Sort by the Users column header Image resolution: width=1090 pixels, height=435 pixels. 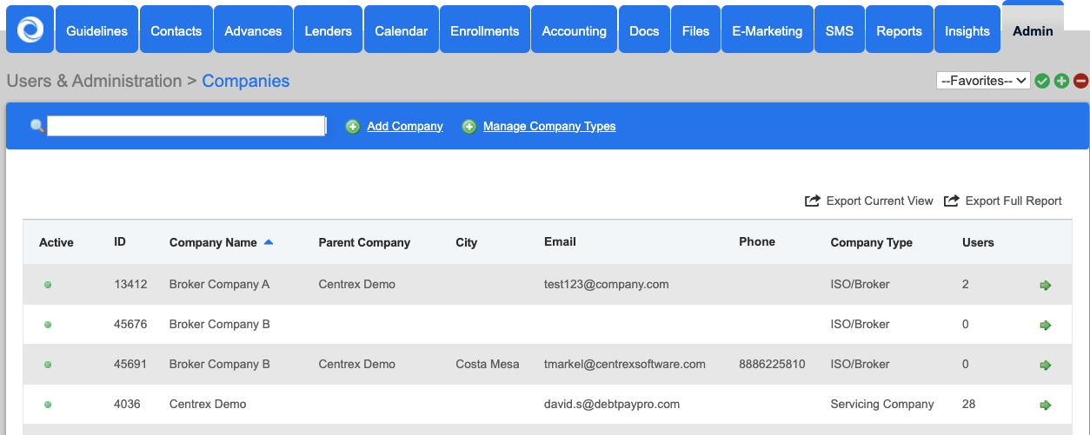(x=978, y=242)
